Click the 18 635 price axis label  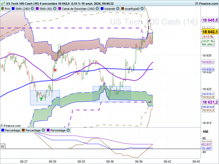[207, 56]
